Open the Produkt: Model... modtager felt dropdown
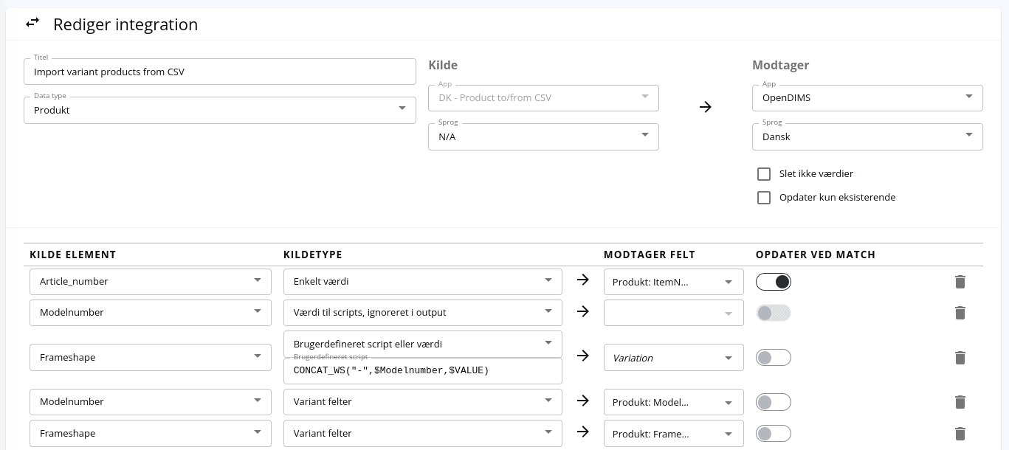This screenshot has height=450, width=1009. click(673, 402)
